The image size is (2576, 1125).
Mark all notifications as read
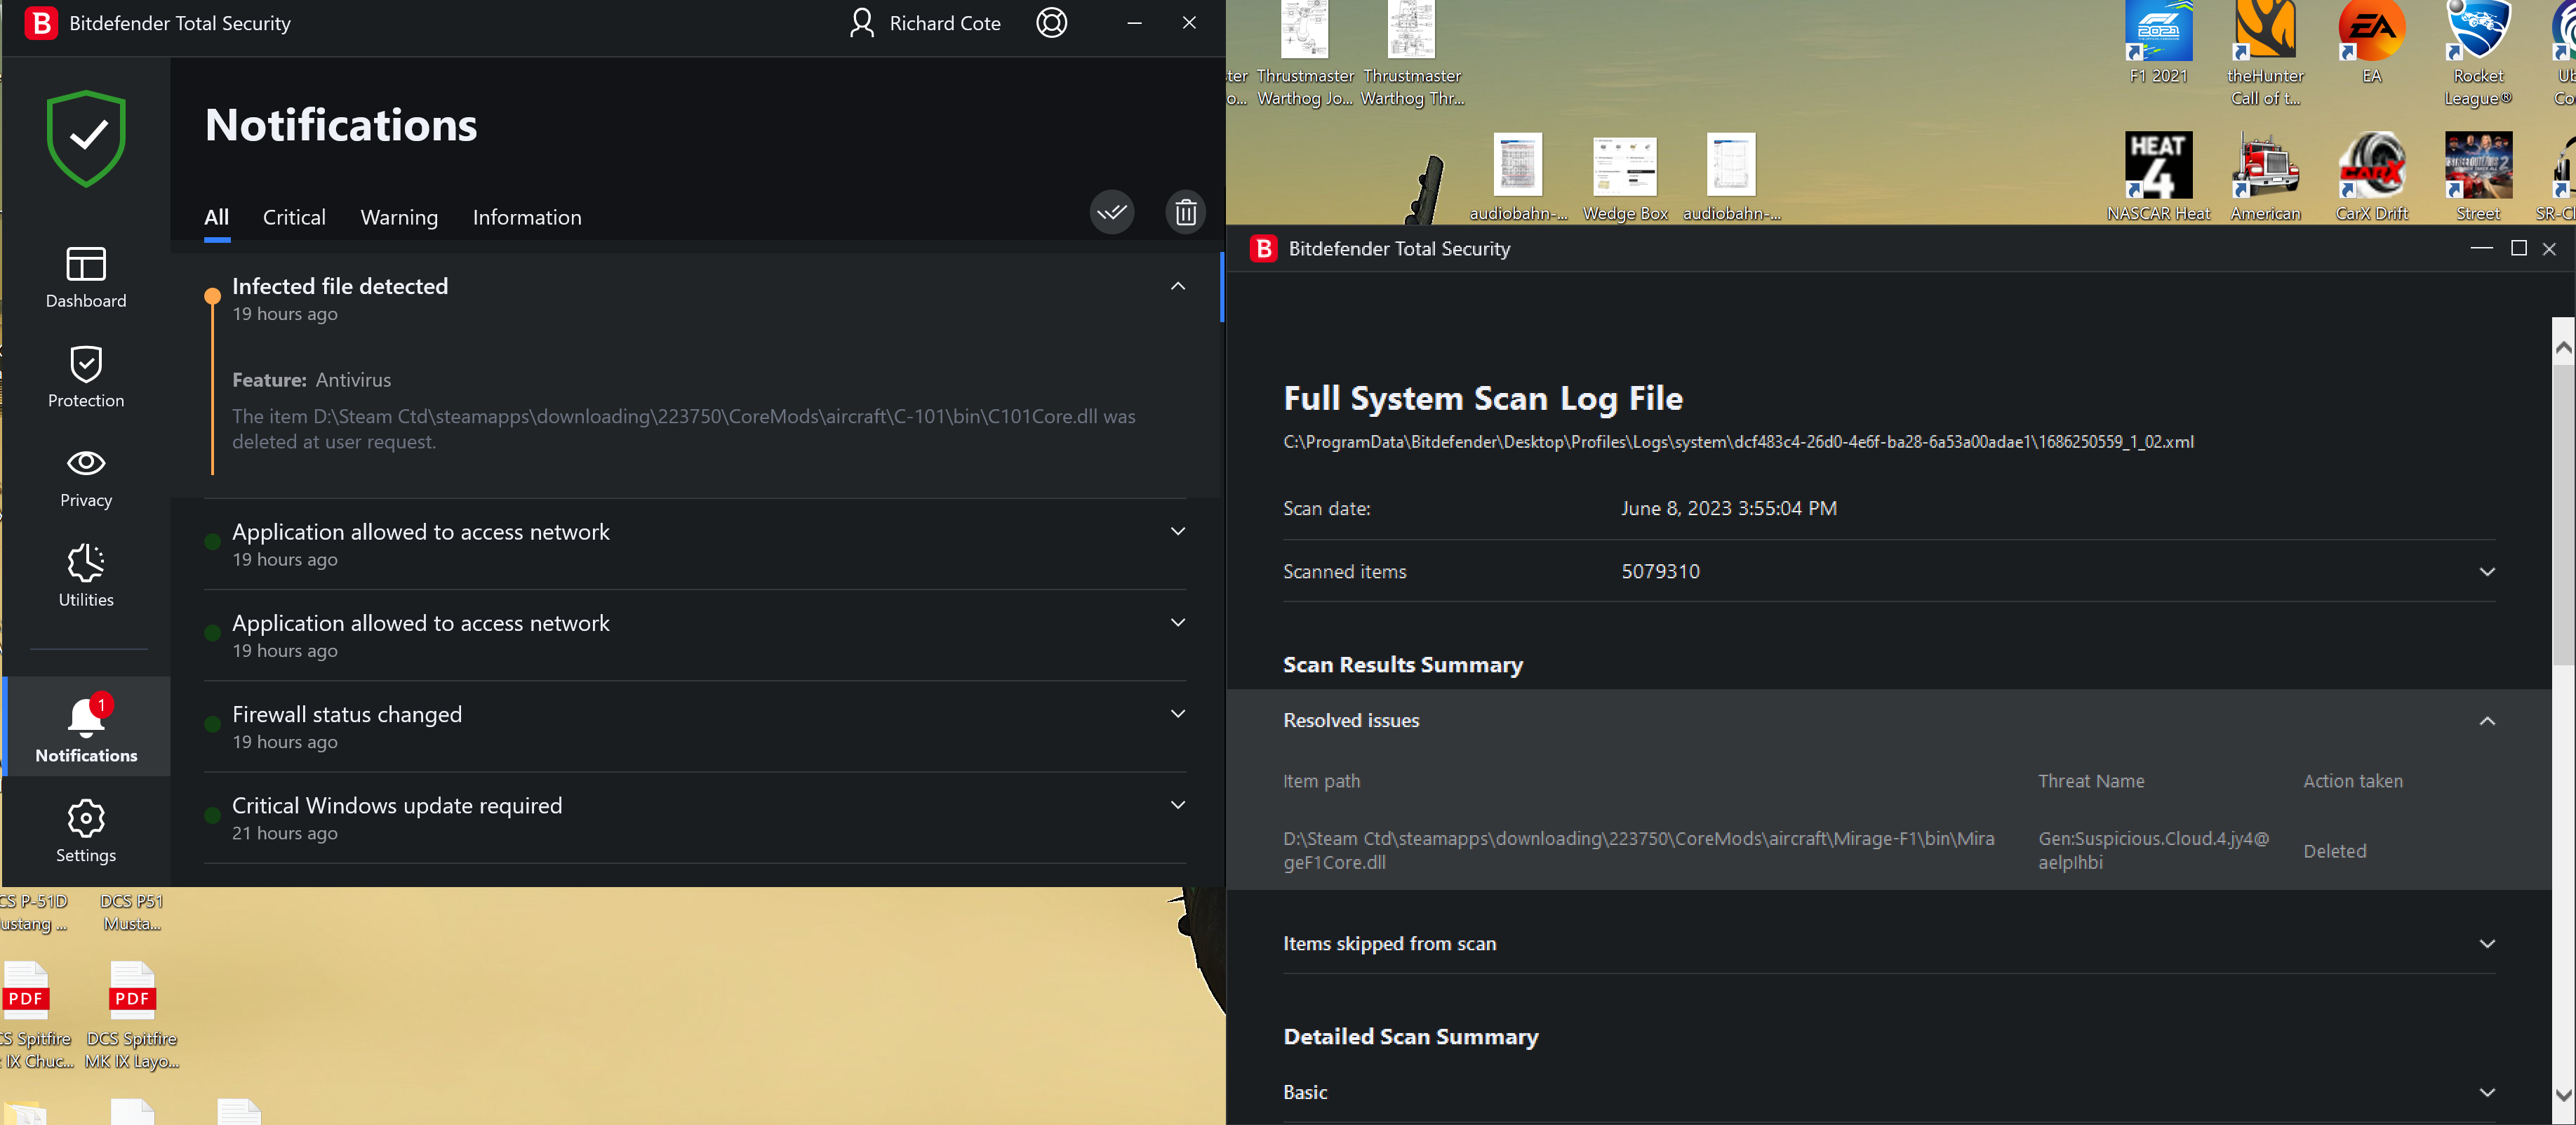(1111, 212)
